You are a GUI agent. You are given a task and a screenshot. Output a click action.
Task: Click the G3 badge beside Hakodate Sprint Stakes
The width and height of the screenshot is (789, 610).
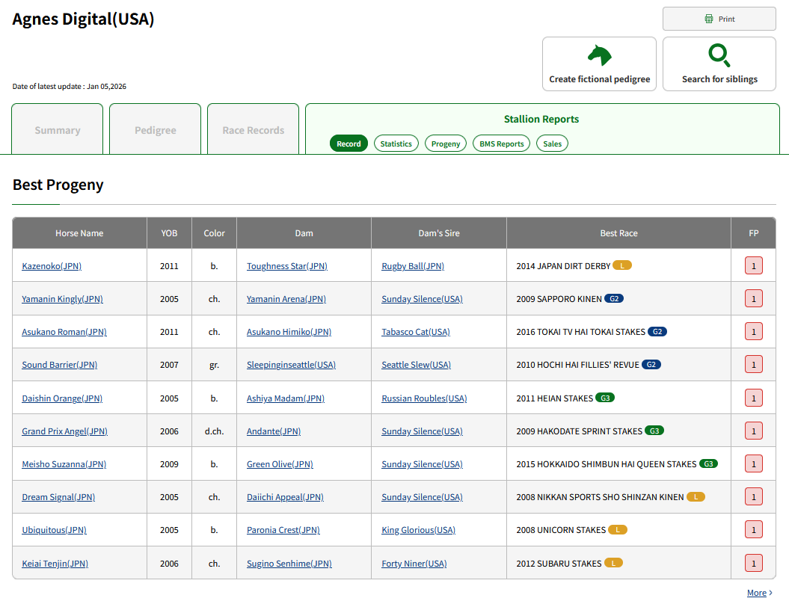(654, 431)
